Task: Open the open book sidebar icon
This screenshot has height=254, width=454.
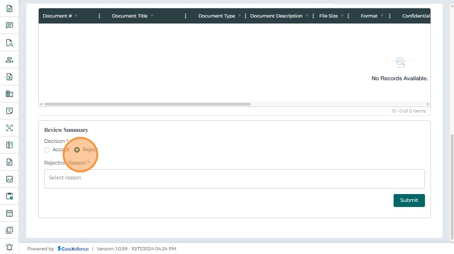Action: 9,145
